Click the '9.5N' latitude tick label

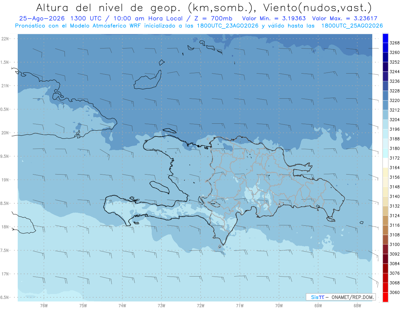(x=5, y=156)
